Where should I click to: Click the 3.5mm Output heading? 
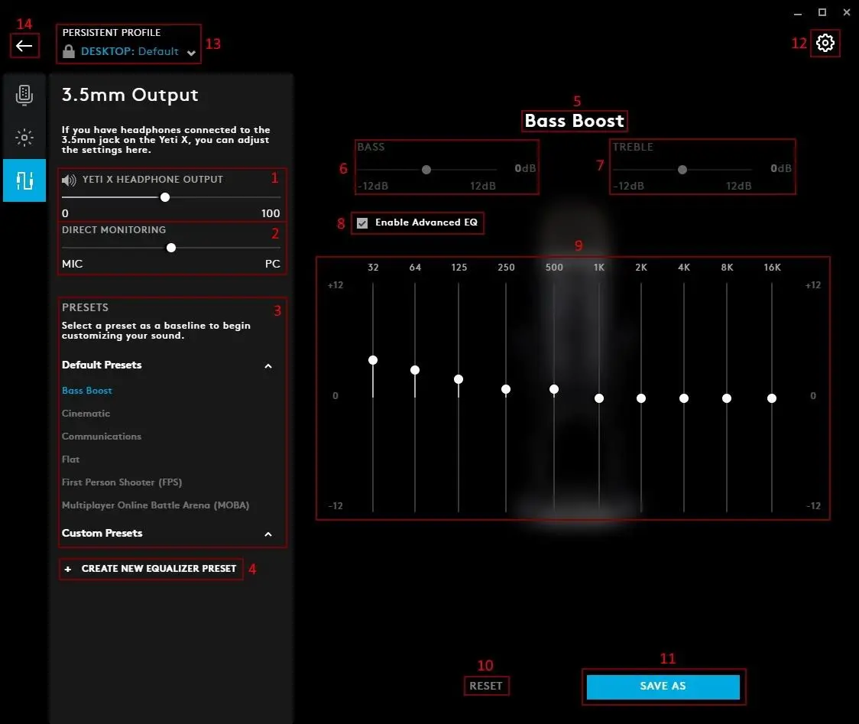(130, 95)
